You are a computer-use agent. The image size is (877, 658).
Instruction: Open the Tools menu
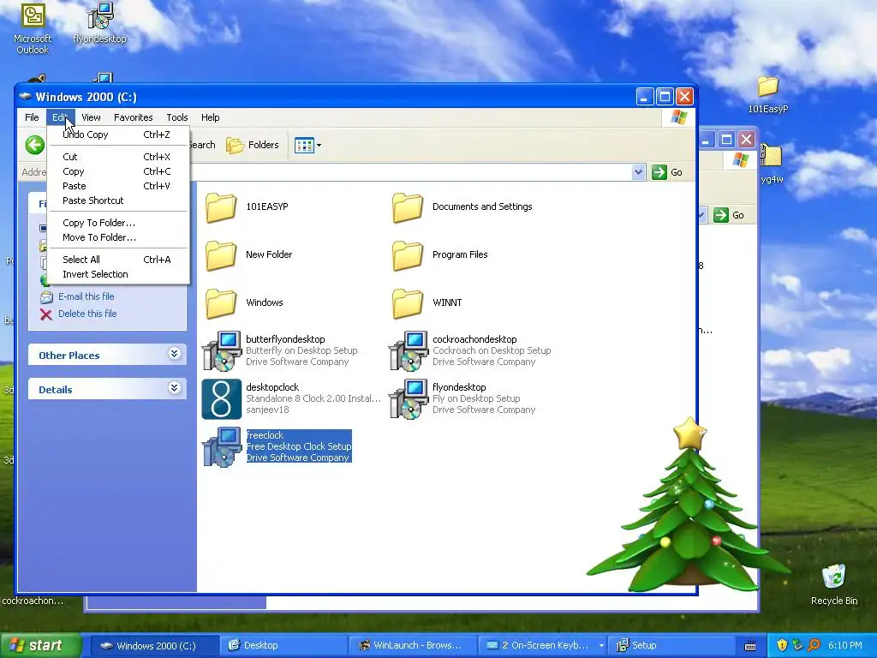(x=176, y=117)
